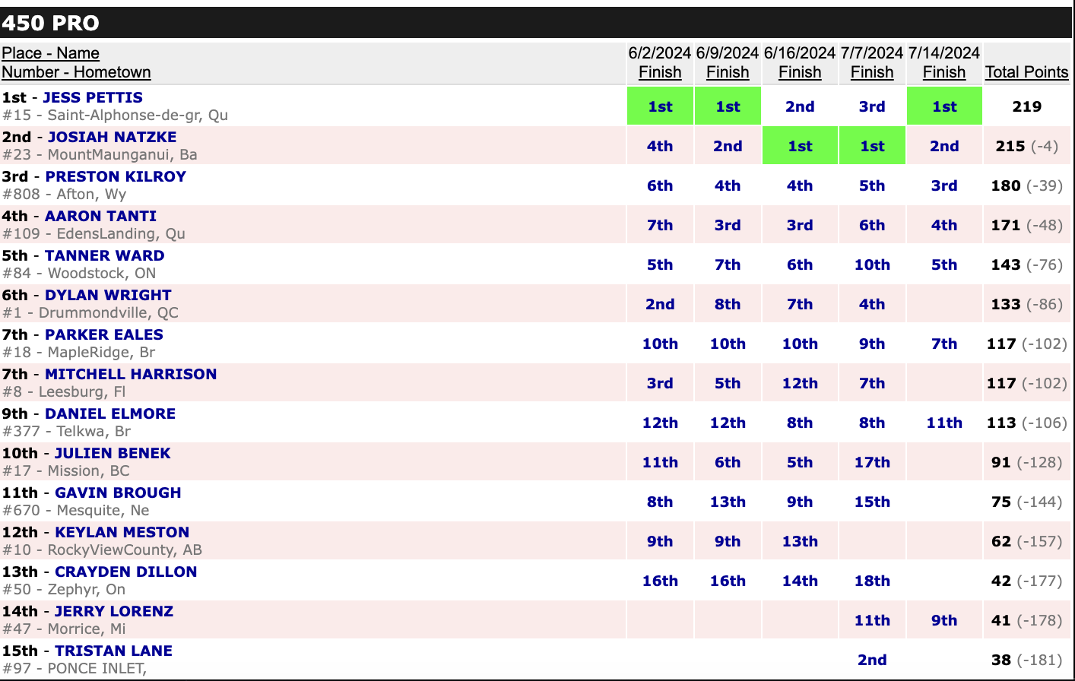This screenshot has height=681, width=1075.
Task: Open Jess Pettis 6/2/2024 1st place result
Action: 660,106
